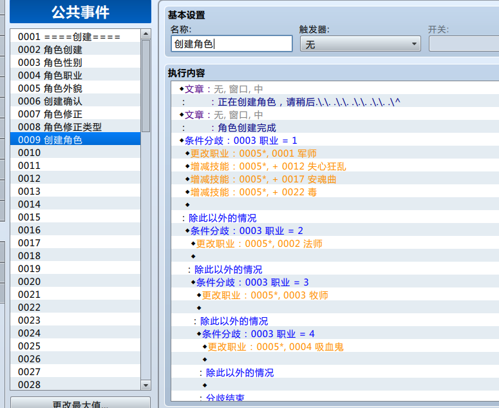The height and width of the screenshot is (408, 499).
Task: Select common event 0002 角色创建
Action: pos(75,50)
